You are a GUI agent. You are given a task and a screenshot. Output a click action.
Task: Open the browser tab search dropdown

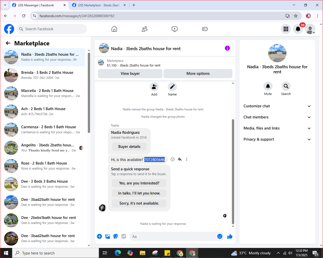point(5,5)
